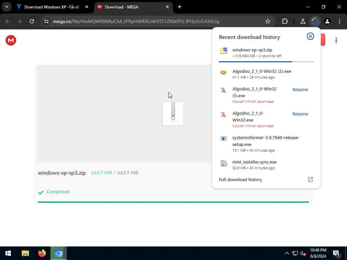
Task: Open the Chrome profile avatar
Action: (x=327, y=21)
